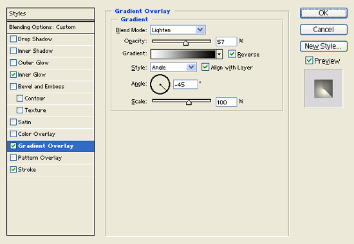Click the gradient preview bar to edit
This screenshot has width=354, height=244.
tap(183, 54)
